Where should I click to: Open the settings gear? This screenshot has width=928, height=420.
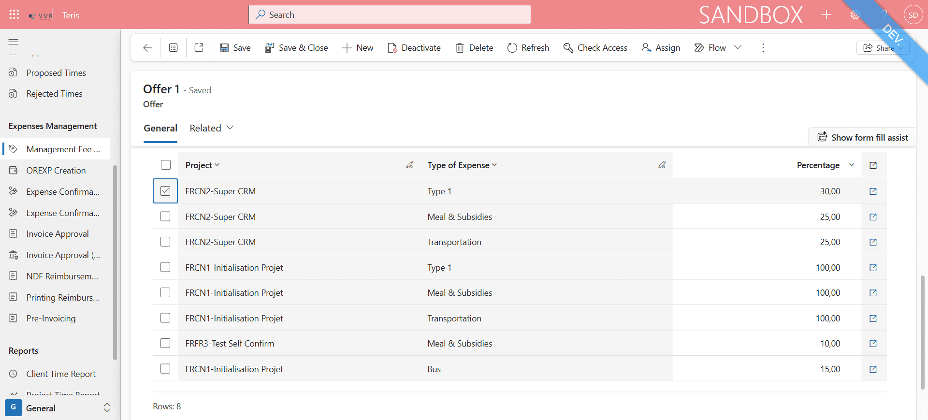(855, 15)
